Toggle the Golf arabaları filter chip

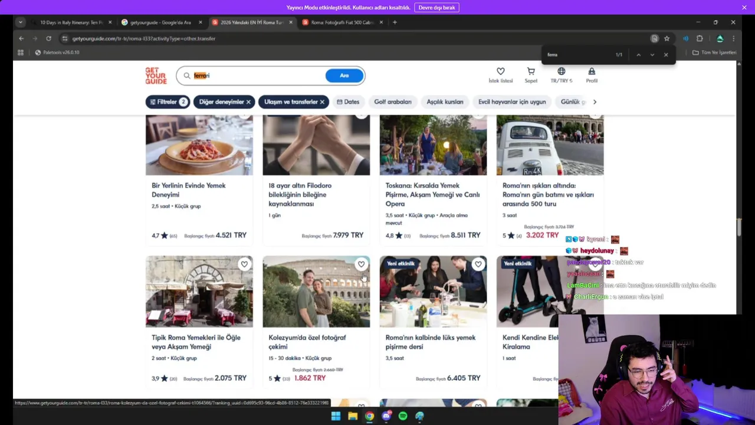pos(393,102)
